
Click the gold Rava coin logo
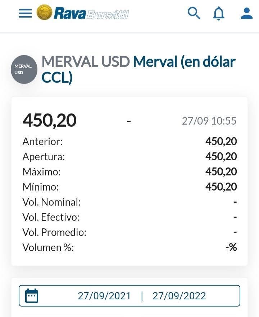[44, 13]
